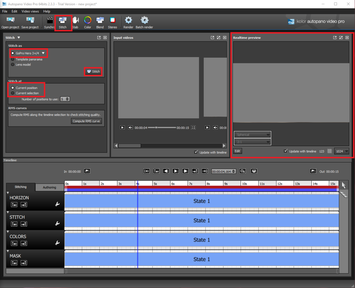Screen dimensions: 355x288
Task: Undock the Stitch panel
Action: [99, 37]
